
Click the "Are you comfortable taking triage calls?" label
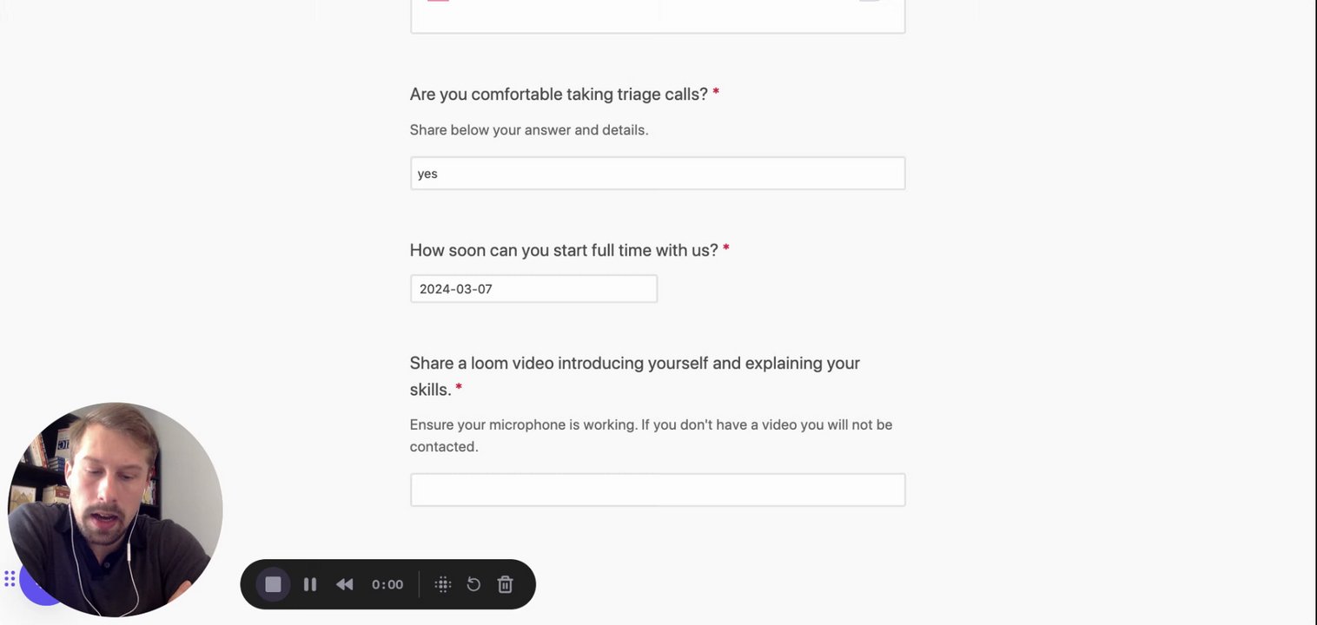pos(559,94)
